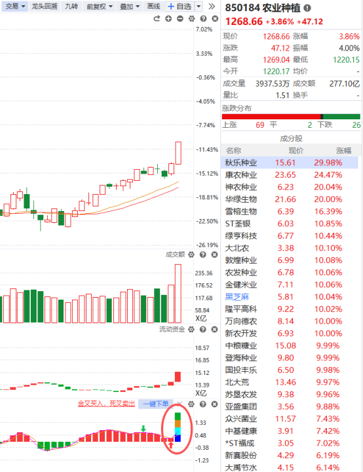Open the settings gear of bottom indicator panel
This screenshot has height=472, width=363.
[x=191, y=404]
